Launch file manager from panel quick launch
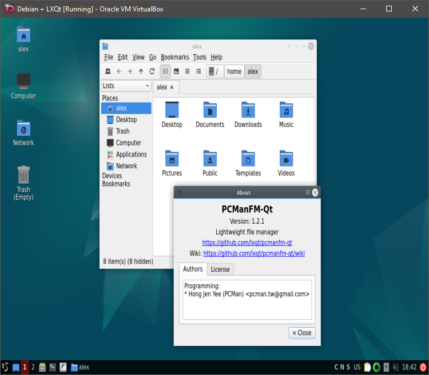Viewport: 429px width, 375px height. pyautogui.click(x=42, y=368)
